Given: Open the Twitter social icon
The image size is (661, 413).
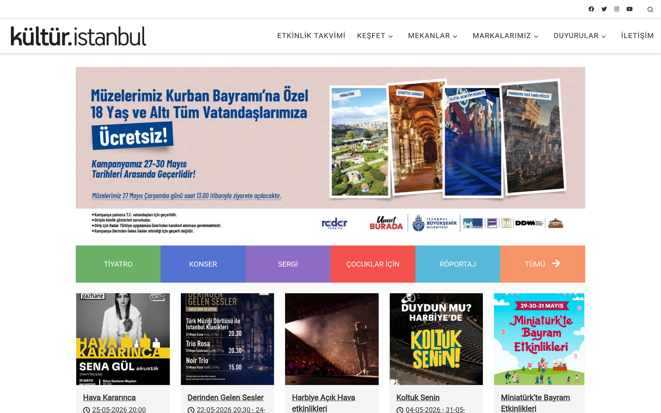Looking at the screenshot, I should [604, 9].
